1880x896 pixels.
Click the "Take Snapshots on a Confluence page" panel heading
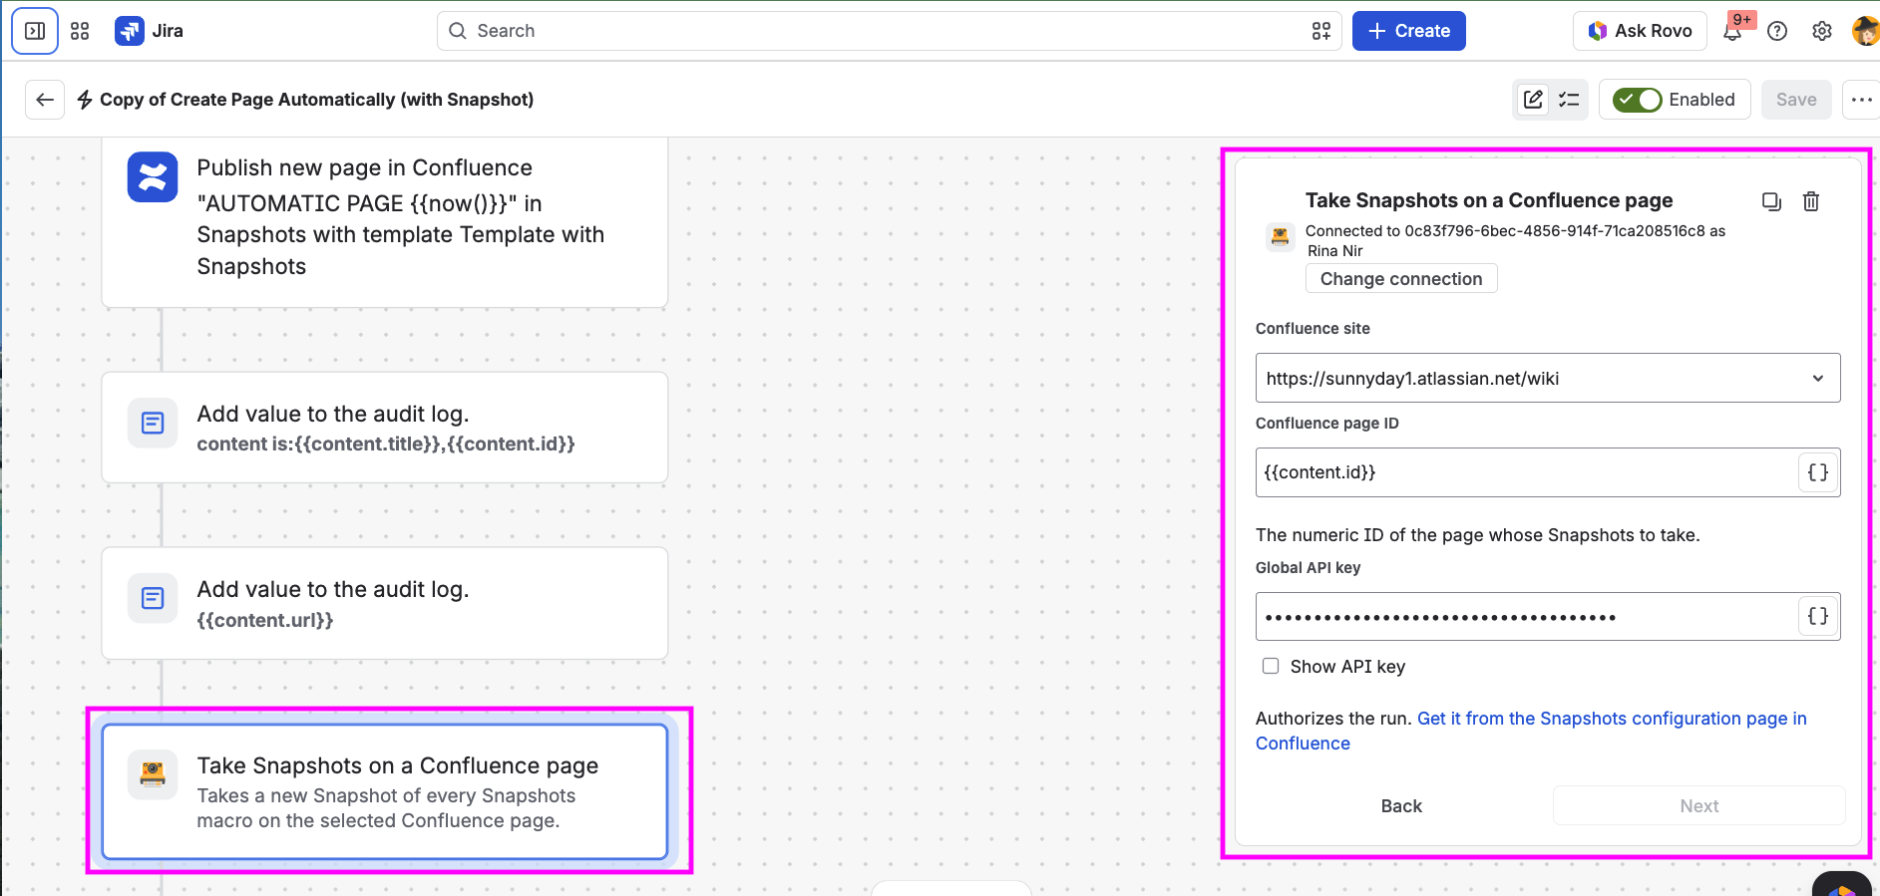tap(1489, 200)
